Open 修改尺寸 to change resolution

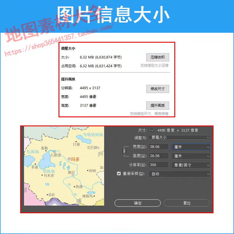point(157,89)
